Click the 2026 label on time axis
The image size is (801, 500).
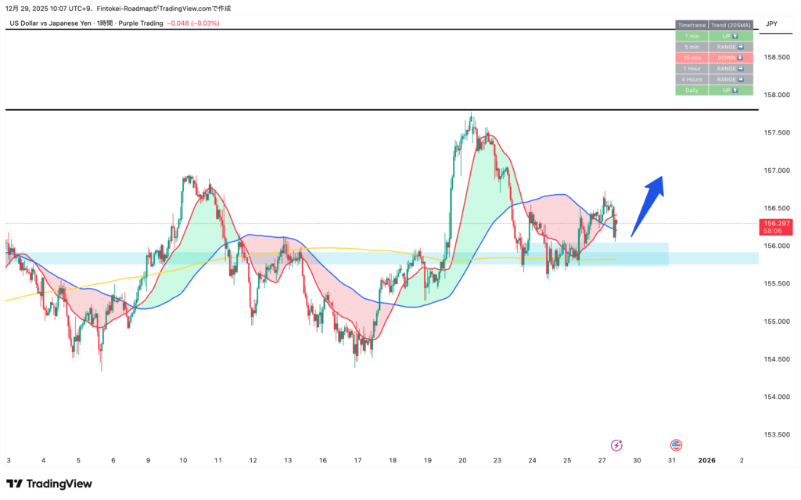click(x=706, y=461)
